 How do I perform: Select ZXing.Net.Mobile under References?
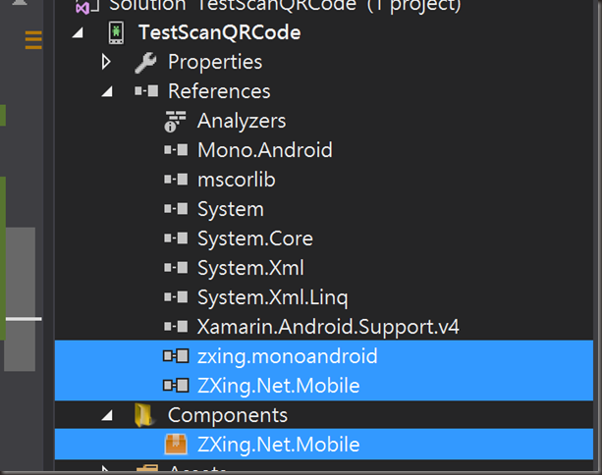tap(278, 386)
